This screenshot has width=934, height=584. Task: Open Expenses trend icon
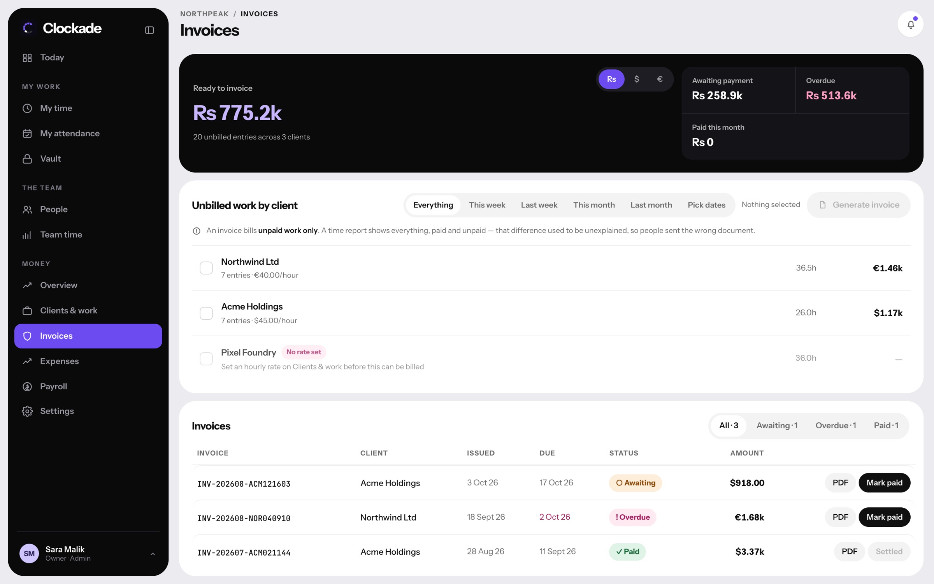click(x=27, y=361)
